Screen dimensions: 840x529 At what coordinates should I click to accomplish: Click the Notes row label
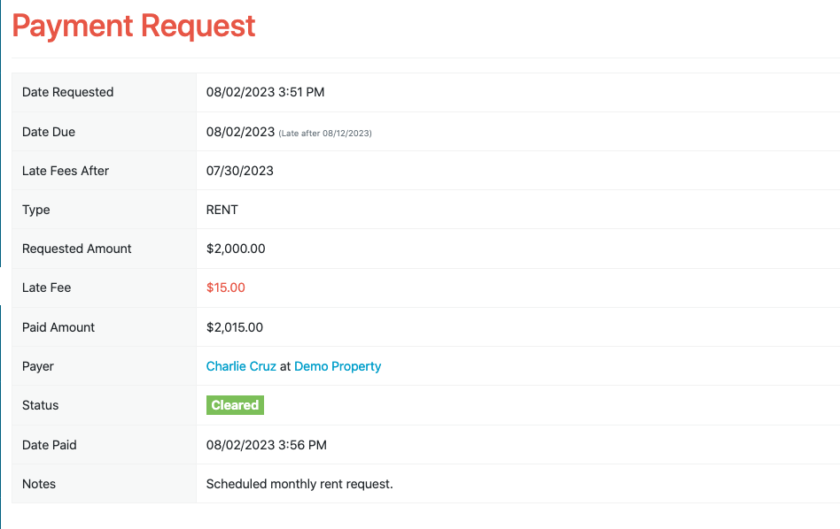click(39, 484)
